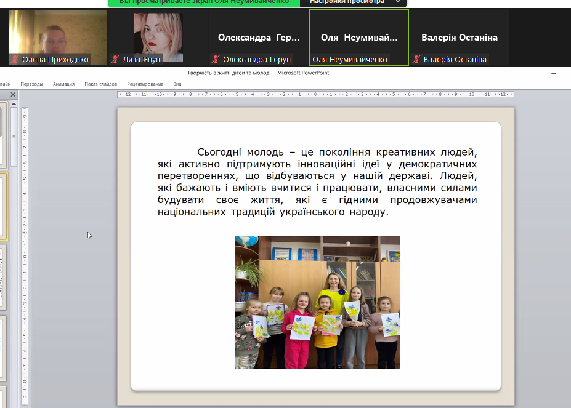The image size is (571, 408).
Task: Click muted mic icon beside Олександра Герун label
Action: pos(215,60)
